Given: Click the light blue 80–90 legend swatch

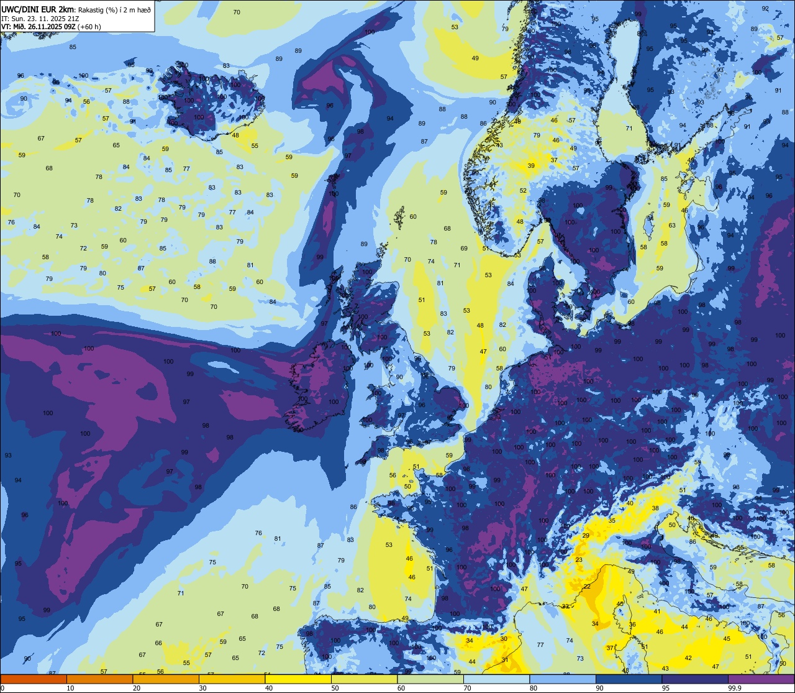Looking at the screenshot, I should [563, 679].
